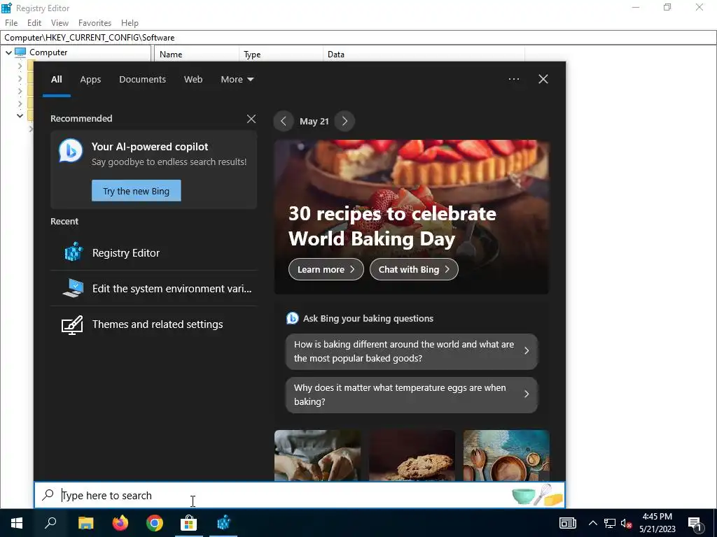This screenshot has width=717, height=537.
Task: Click the muted volume tray icon
Action: 627,523
